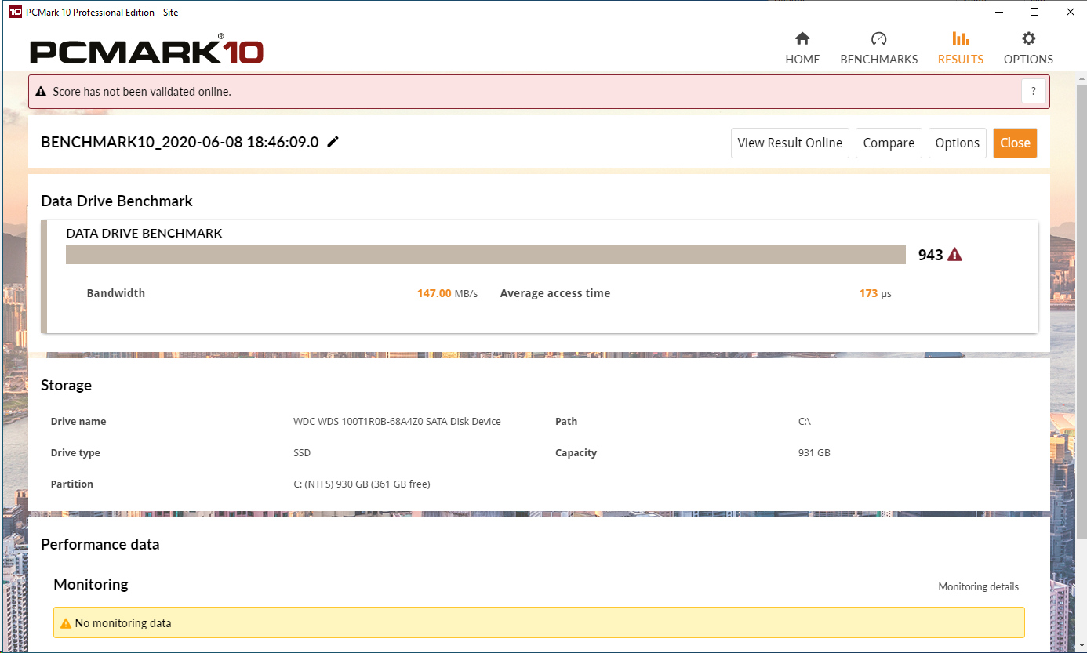This screenshot has width=1087, height=653.
Task: Click the red warning icon beside score 943
Action: (x=954, y=254)
